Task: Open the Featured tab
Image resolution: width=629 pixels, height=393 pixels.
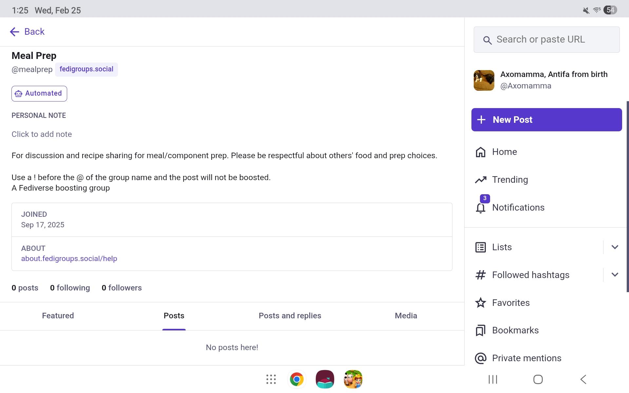Action: (58, 316)
